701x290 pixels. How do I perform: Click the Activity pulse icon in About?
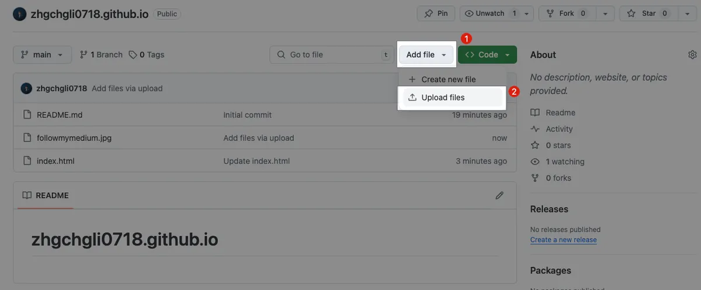pyautogui.click(x=535, y=129)
